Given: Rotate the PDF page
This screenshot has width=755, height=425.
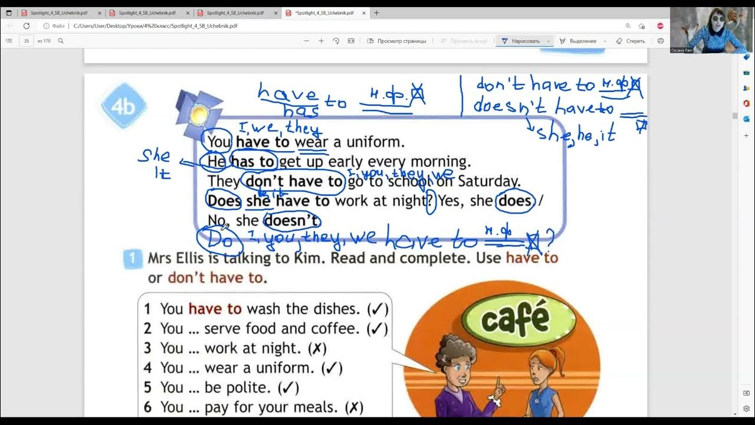Looking at the screenshot, I should click(x=336, y=41).
